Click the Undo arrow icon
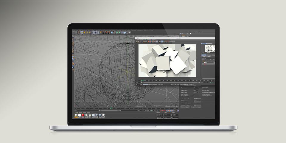 coord(74,32)
